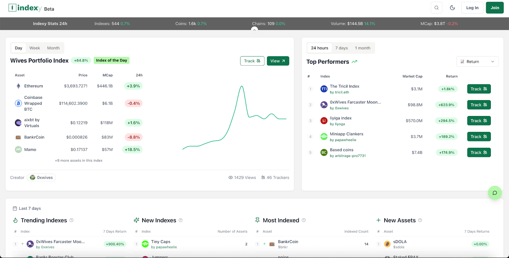509x258 pixels.
Task: Click Volume: $144.5B stat
Action: point(353,24)
